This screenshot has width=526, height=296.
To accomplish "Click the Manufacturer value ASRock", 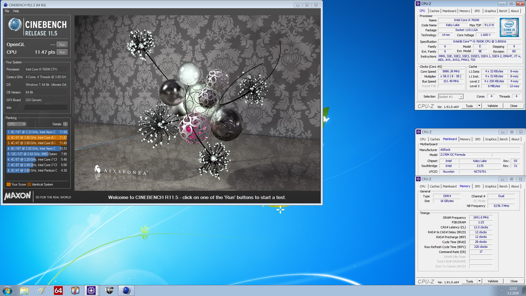I will pos(480,150).
